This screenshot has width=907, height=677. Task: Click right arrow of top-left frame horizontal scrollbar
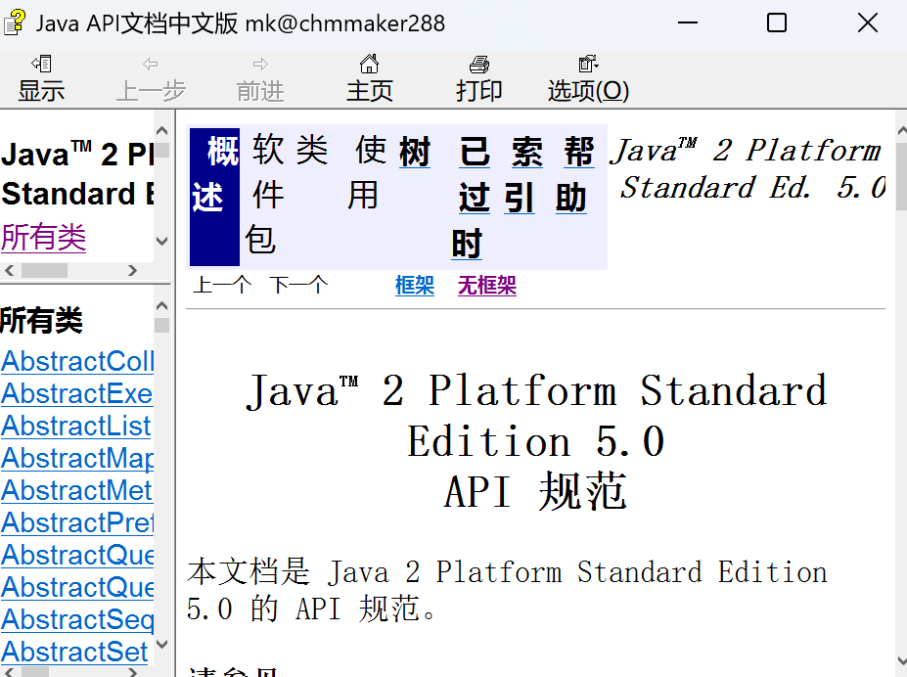[x=132, y=270]
